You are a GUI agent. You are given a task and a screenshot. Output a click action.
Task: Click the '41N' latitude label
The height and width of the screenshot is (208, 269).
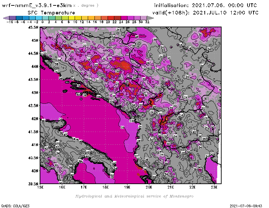coord(35,145)
